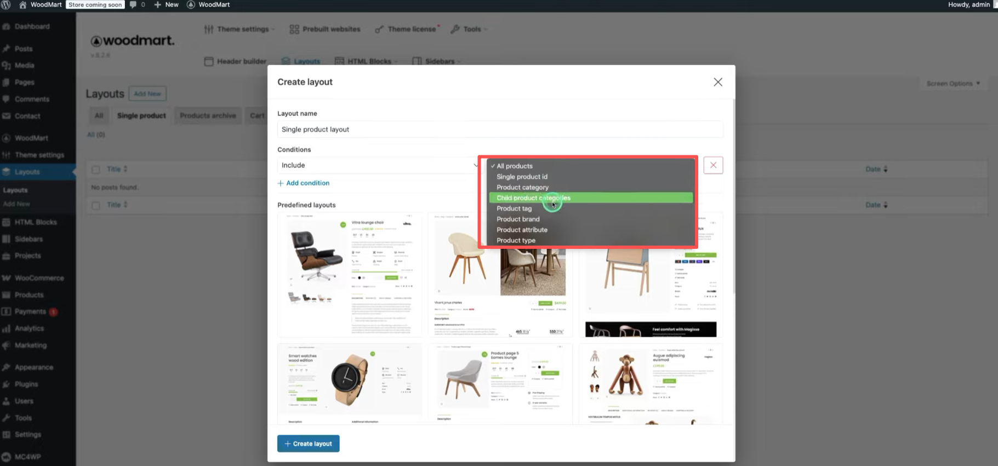This screenshot has width=998, height=466.
Task: Click the Create layout button
Action: pos(309,444)
